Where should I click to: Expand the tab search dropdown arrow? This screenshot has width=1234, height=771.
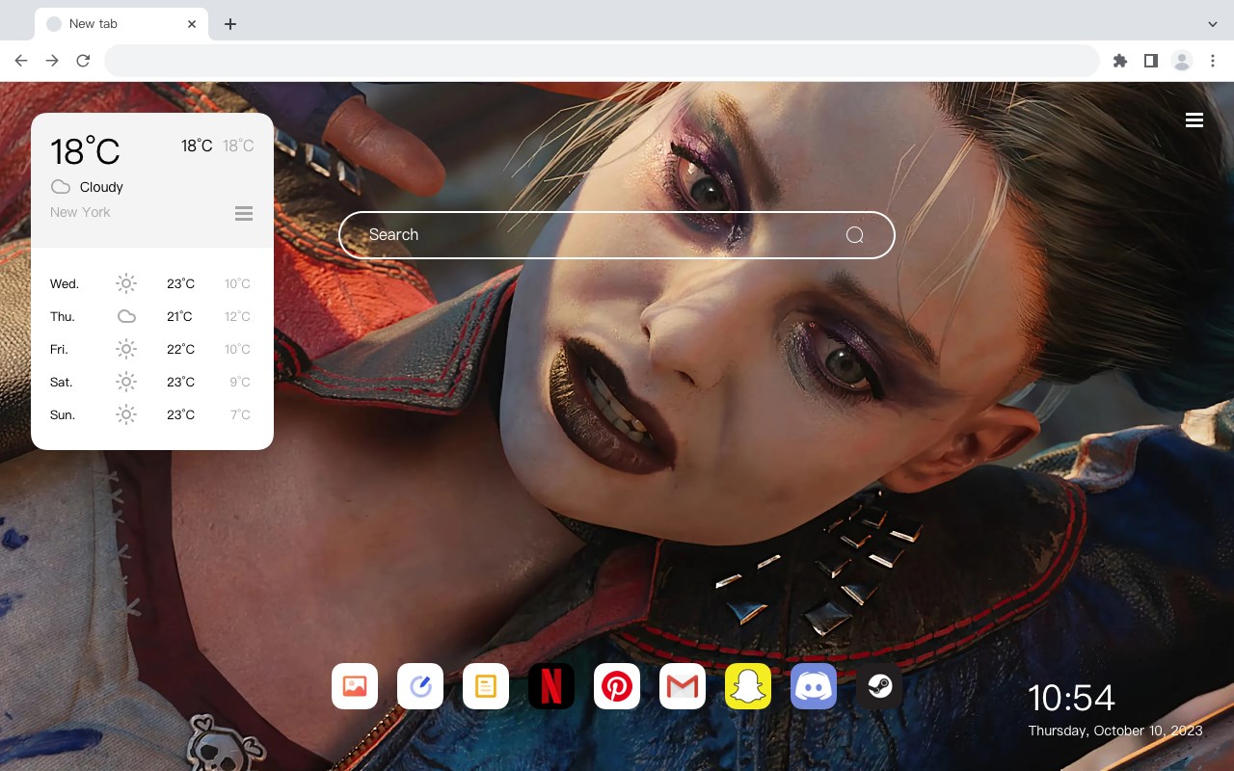pos(1213,24)
